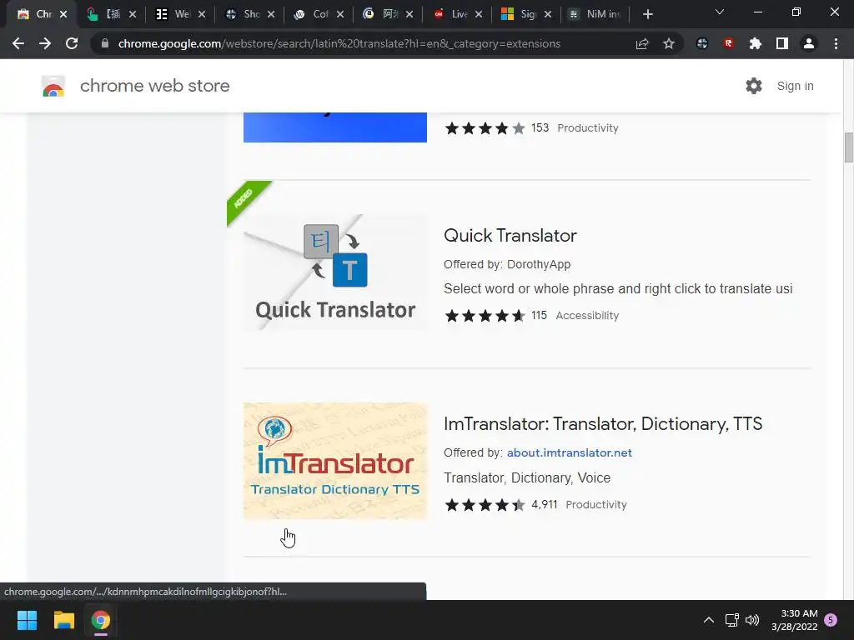854x640 pixels.
Task: Open the Chrome profile avatar
Action: pos(809,43)
